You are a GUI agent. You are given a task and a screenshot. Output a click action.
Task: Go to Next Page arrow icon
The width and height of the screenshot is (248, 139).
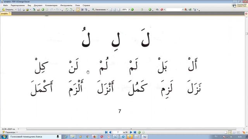[131, 132]
